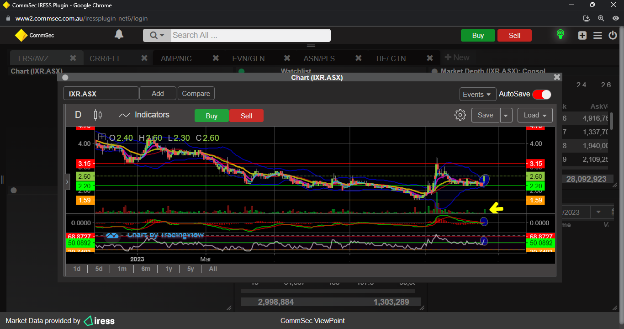This screenshot has height=329, width=624.
Task: Click the green Buy button in top bar
Action: point(478,36)
